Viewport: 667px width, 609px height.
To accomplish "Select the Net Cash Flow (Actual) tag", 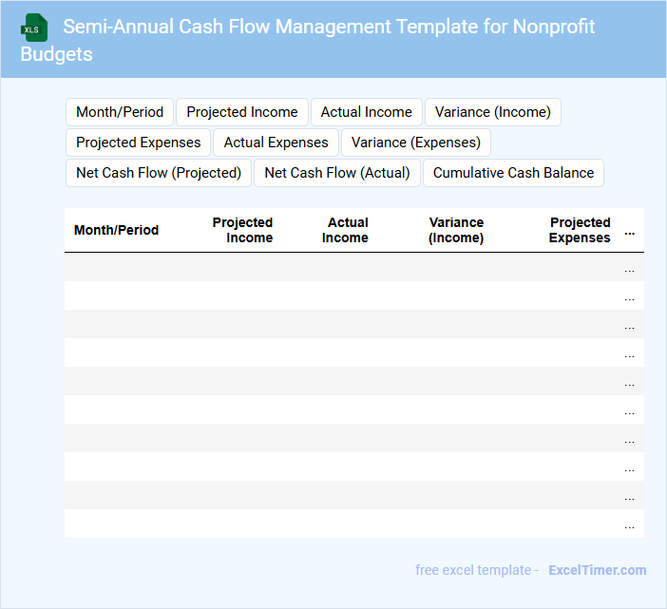I will 337,173.
